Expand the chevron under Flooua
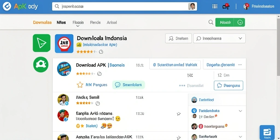 (78, 26)
